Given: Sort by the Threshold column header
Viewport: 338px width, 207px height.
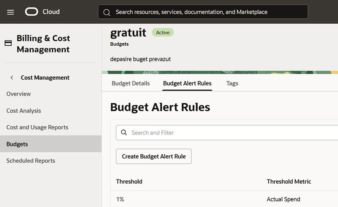Looking at the screenshot, I should coord(129,182).
